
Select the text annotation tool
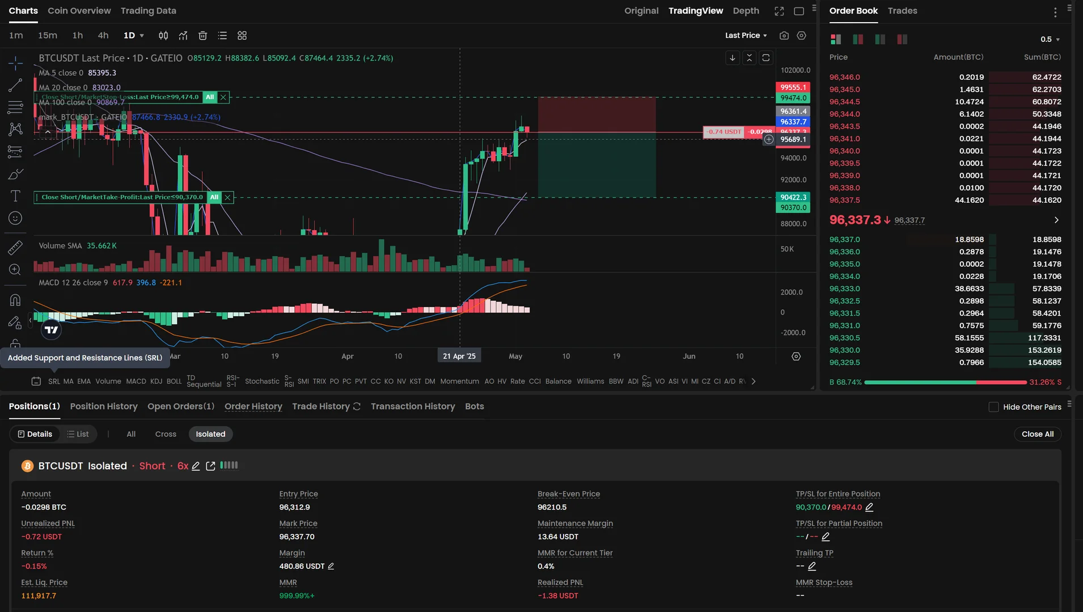pyautogui.click(x=15, y=196)
